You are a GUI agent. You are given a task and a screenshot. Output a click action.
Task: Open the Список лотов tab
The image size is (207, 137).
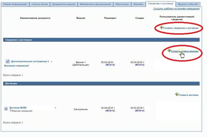pyautogui.click(x=39, y=4)
